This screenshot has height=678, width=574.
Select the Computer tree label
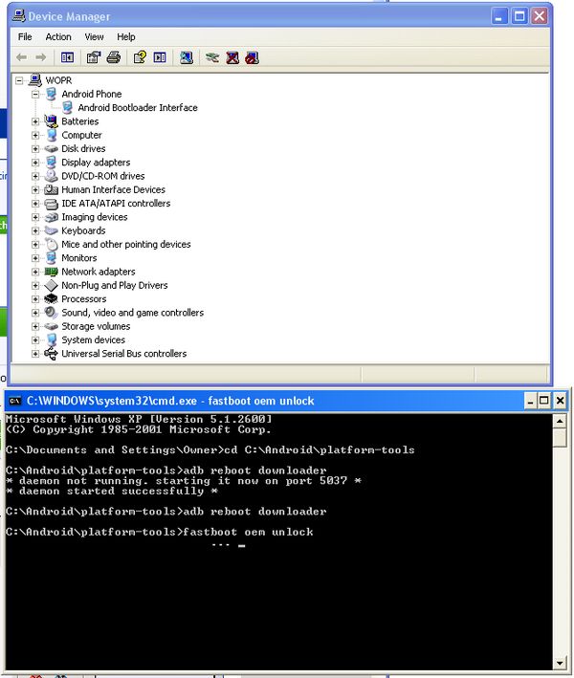point(81,135)
